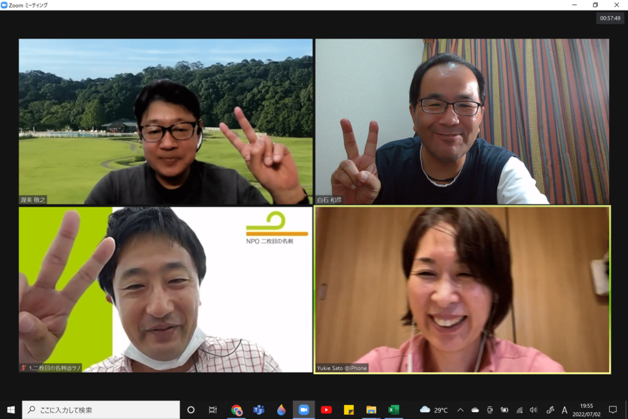Open Microsoft Teams from the taskbar
The height and width of the screenshot is (419, 628).
pos(259,410)
